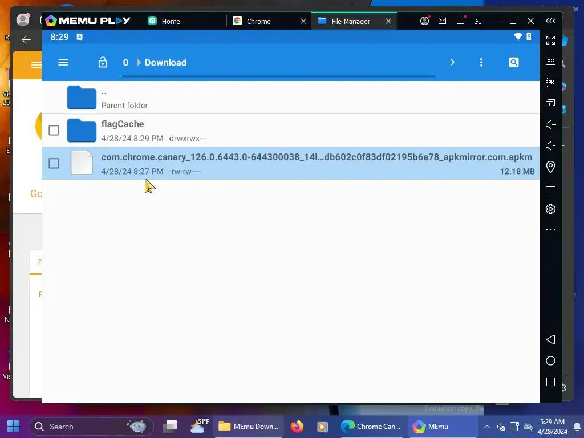Viewport: 584px width, 438px height.
Task: Show more MEmu sidebar tools ellipsis
Action: 550,230
